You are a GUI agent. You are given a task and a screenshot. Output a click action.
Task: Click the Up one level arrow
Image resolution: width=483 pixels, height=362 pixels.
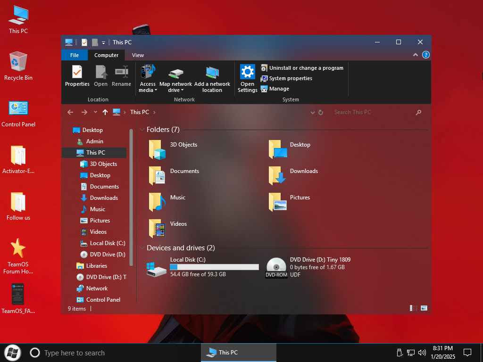pyautogui.click(x=105, y=112)
